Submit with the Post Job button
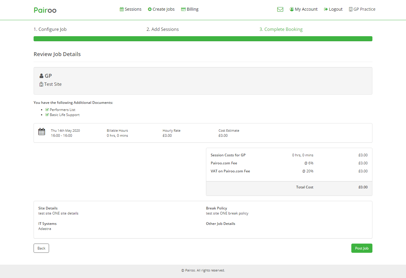Image resolution: width=406 pixels, height=278 pixels. point(361,248)
